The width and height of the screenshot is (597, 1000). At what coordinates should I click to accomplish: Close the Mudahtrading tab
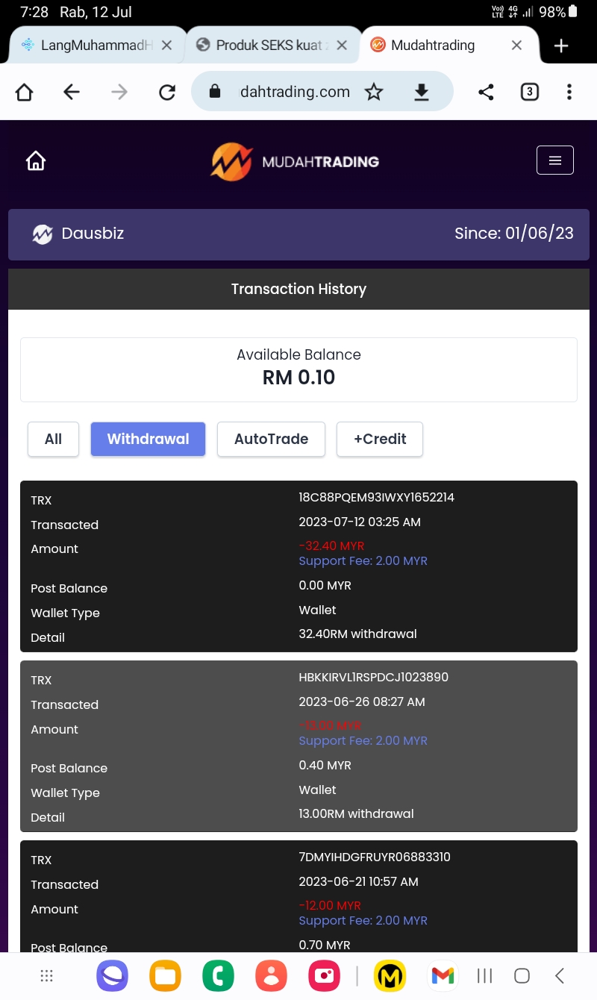click(516, 46)
